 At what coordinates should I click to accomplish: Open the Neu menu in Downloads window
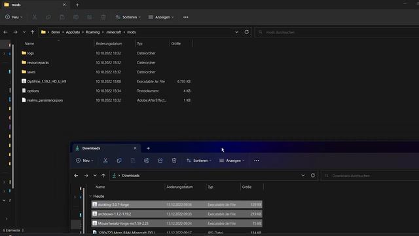84,161
